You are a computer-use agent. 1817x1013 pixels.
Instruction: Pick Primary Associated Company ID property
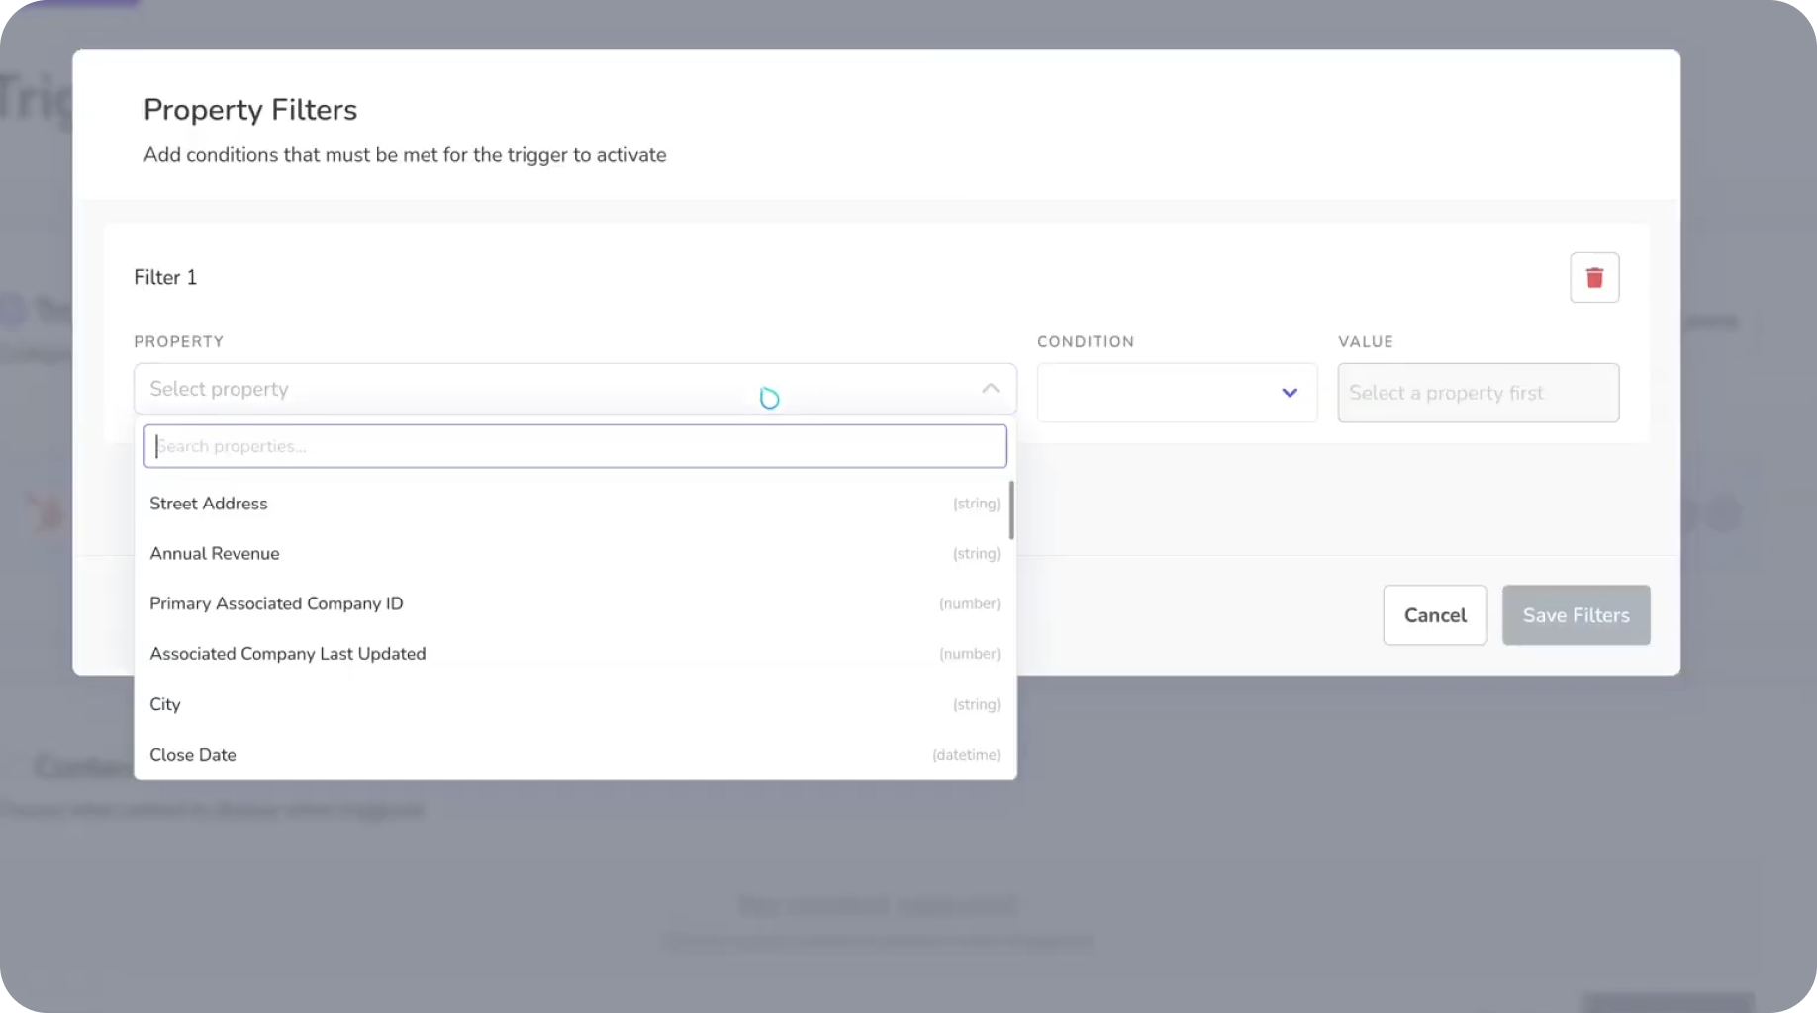pyautogui.click(x=575, y=603)
